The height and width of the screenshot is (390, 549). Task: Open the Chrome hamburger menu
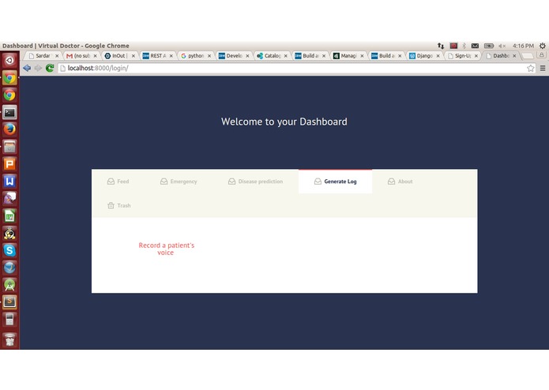tap(543, 68)
